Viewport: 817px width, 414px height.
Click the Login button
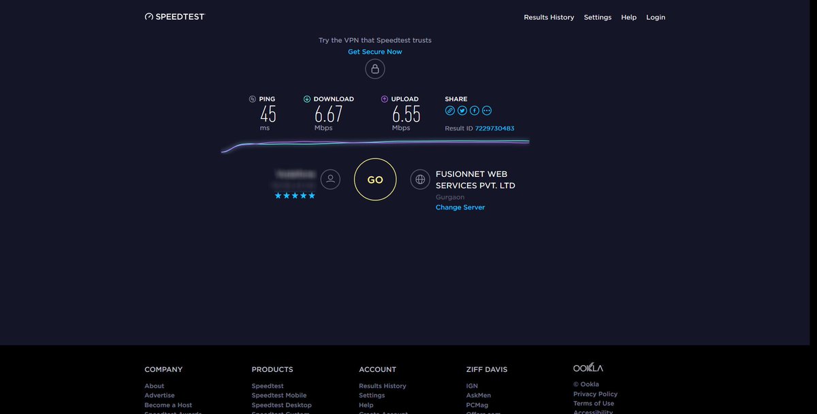[656, 17]
